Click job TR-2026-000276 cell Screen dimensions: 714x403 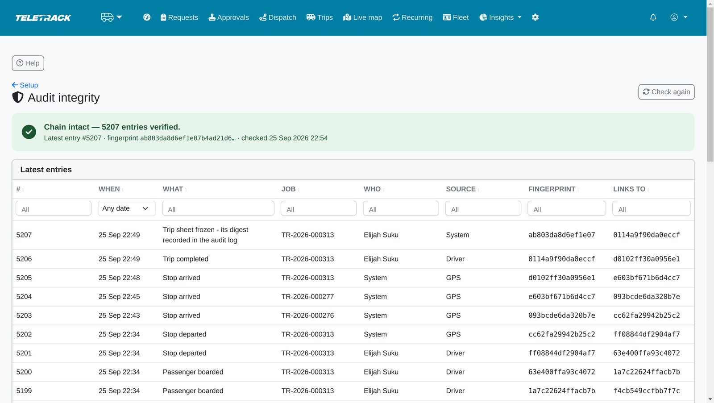(x=307, y=316)
